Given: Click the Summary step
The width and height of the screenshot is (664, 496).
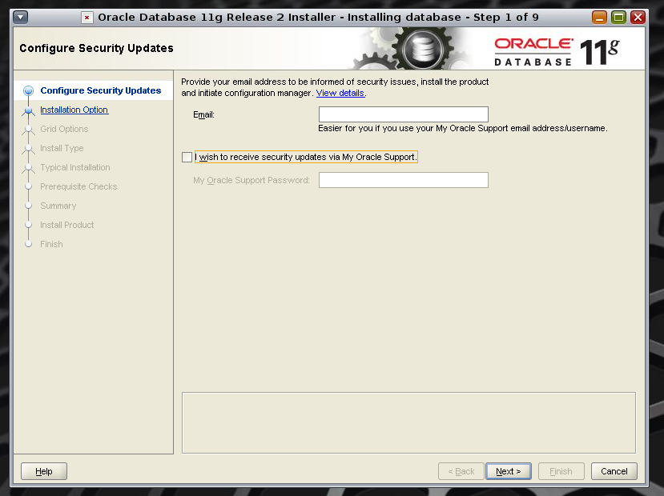Looking at the screenshot, I should [58, 206].
